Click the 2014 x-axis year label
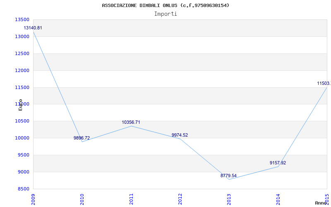This screenshot has width=331, height=207. tap(278, 199)
